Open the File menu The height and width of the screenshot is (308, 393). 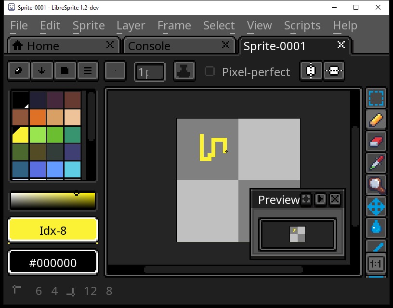(19, 26)
